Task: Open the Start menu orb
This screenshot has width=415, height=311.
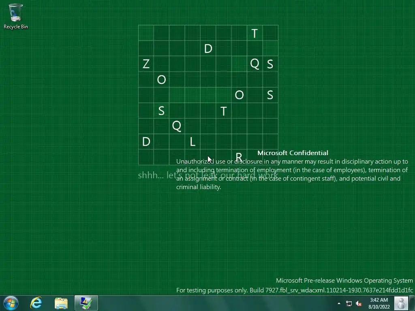Action: 11,303
